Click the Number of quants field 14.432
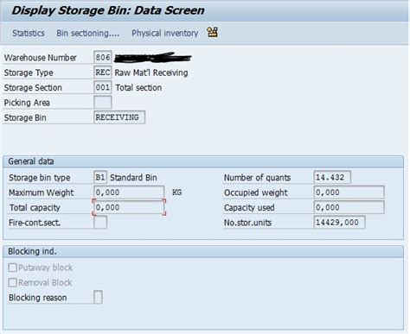 click(x=332, y=177)
